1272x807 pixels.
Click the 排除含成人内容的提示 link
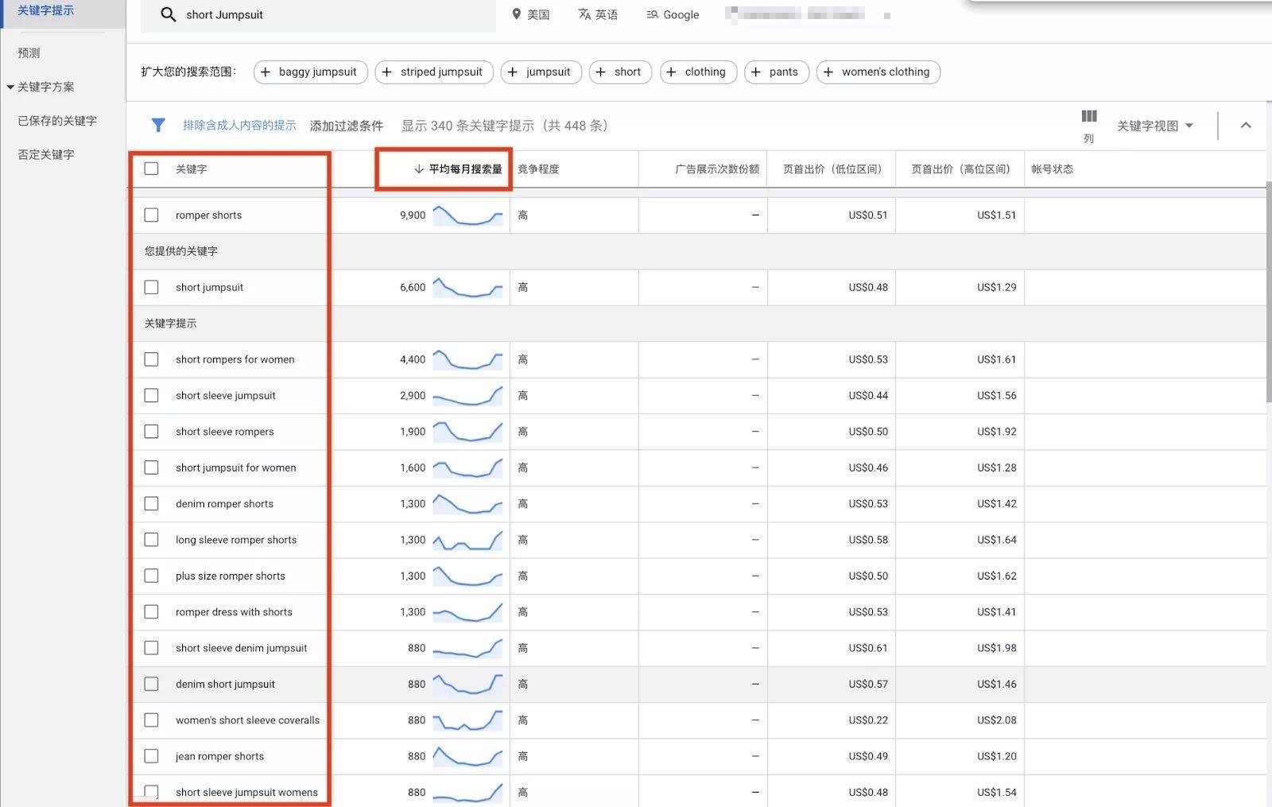238,125
